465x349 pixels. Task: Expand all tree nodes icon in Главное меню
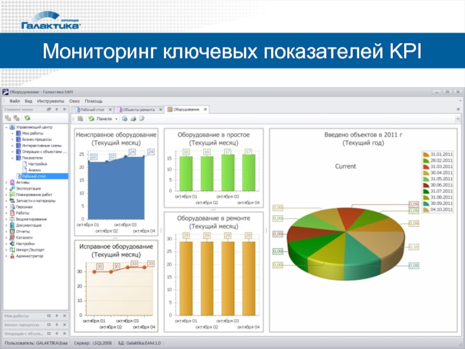(17, 118)
